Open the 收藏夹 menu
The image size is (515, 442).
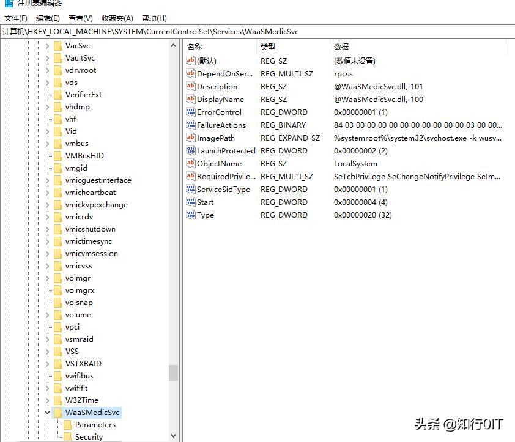coord(117,18)
